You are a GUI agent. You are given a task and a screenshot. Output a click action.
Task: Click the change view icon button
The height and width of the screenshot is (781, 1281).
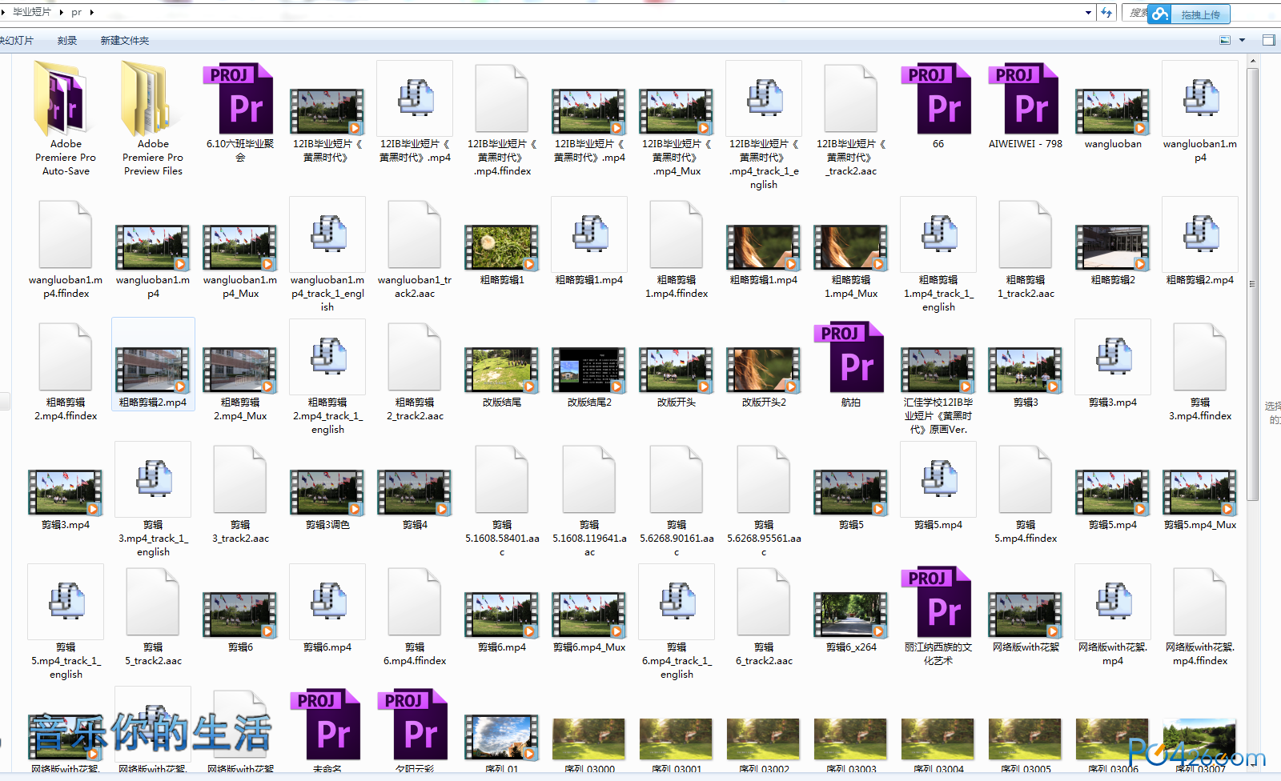[x=1225, y=40]
